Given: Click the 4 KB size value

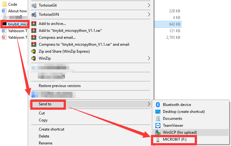Looking at the screenshot, I should (176, 18).
